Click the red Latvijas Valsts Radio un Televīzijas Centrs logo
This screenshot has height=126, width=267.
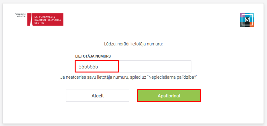(45, 19)
